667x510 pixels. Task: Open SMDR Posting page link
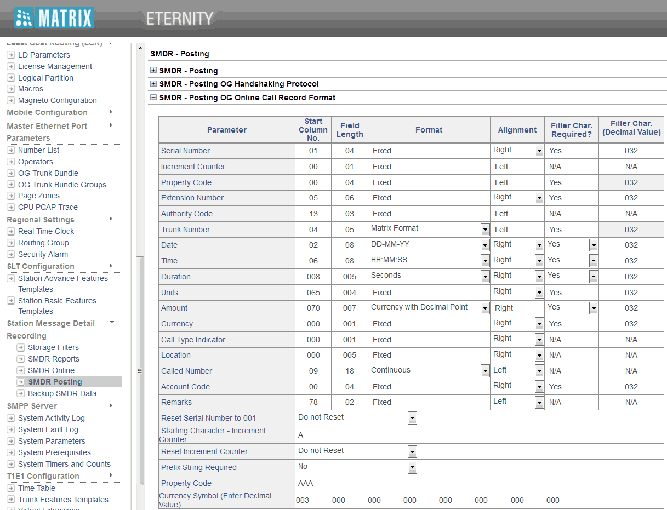[x=55, y=382]
